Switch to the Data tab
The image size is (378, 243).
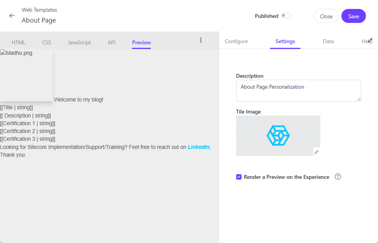(x=328, y=41)
